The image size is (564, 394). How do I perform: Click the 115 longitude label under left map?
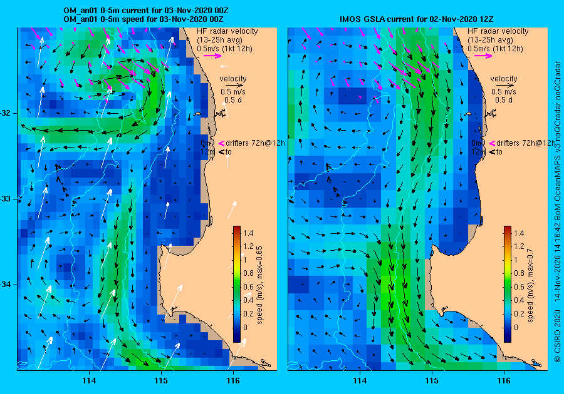click(161, 381)
